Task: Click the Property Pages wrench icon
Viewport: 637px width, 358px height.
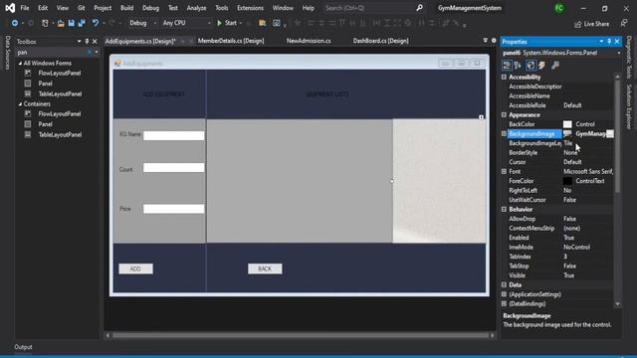Action: 555,65
